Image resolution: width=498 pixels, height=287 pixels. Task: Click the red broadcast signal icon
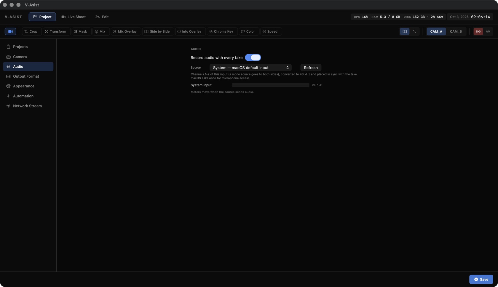[478, 31]
